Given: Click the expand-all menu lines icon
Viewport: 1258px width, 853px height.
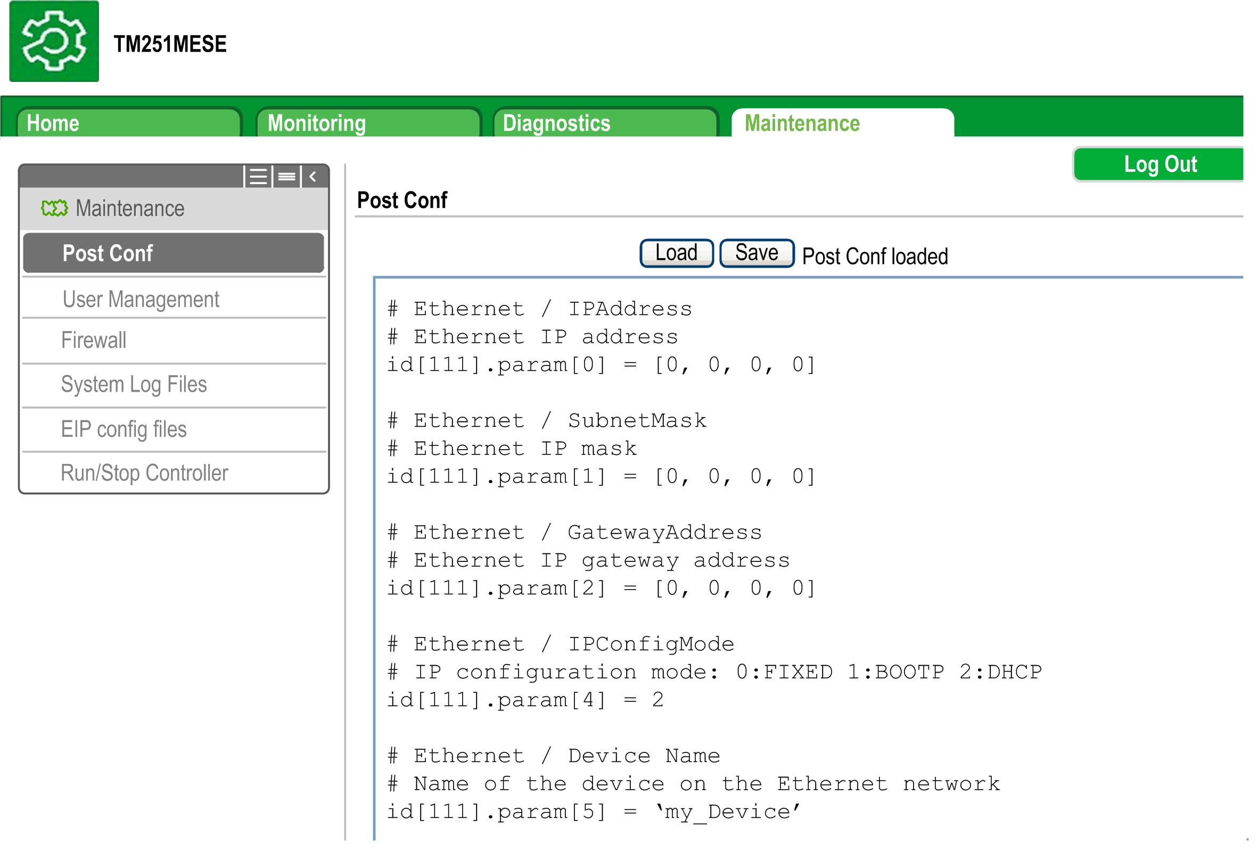Looking at the screenshot, I should click(x=258, y=177).
